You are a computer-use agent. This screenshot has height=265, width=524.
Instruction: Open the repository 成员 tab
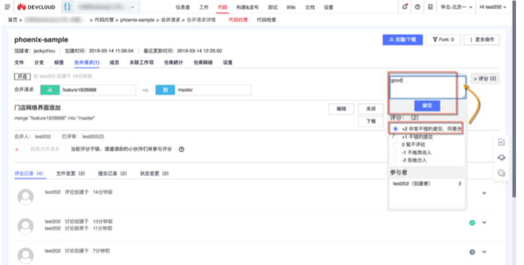tap(114, 62)
